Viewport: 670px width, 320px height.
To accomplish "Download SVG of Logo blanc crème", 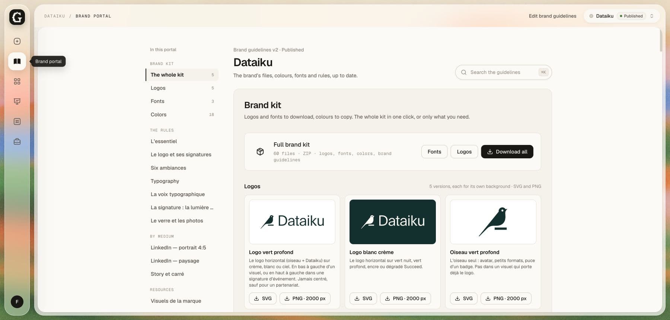I will pyautogui.click(x=363, y=298).
